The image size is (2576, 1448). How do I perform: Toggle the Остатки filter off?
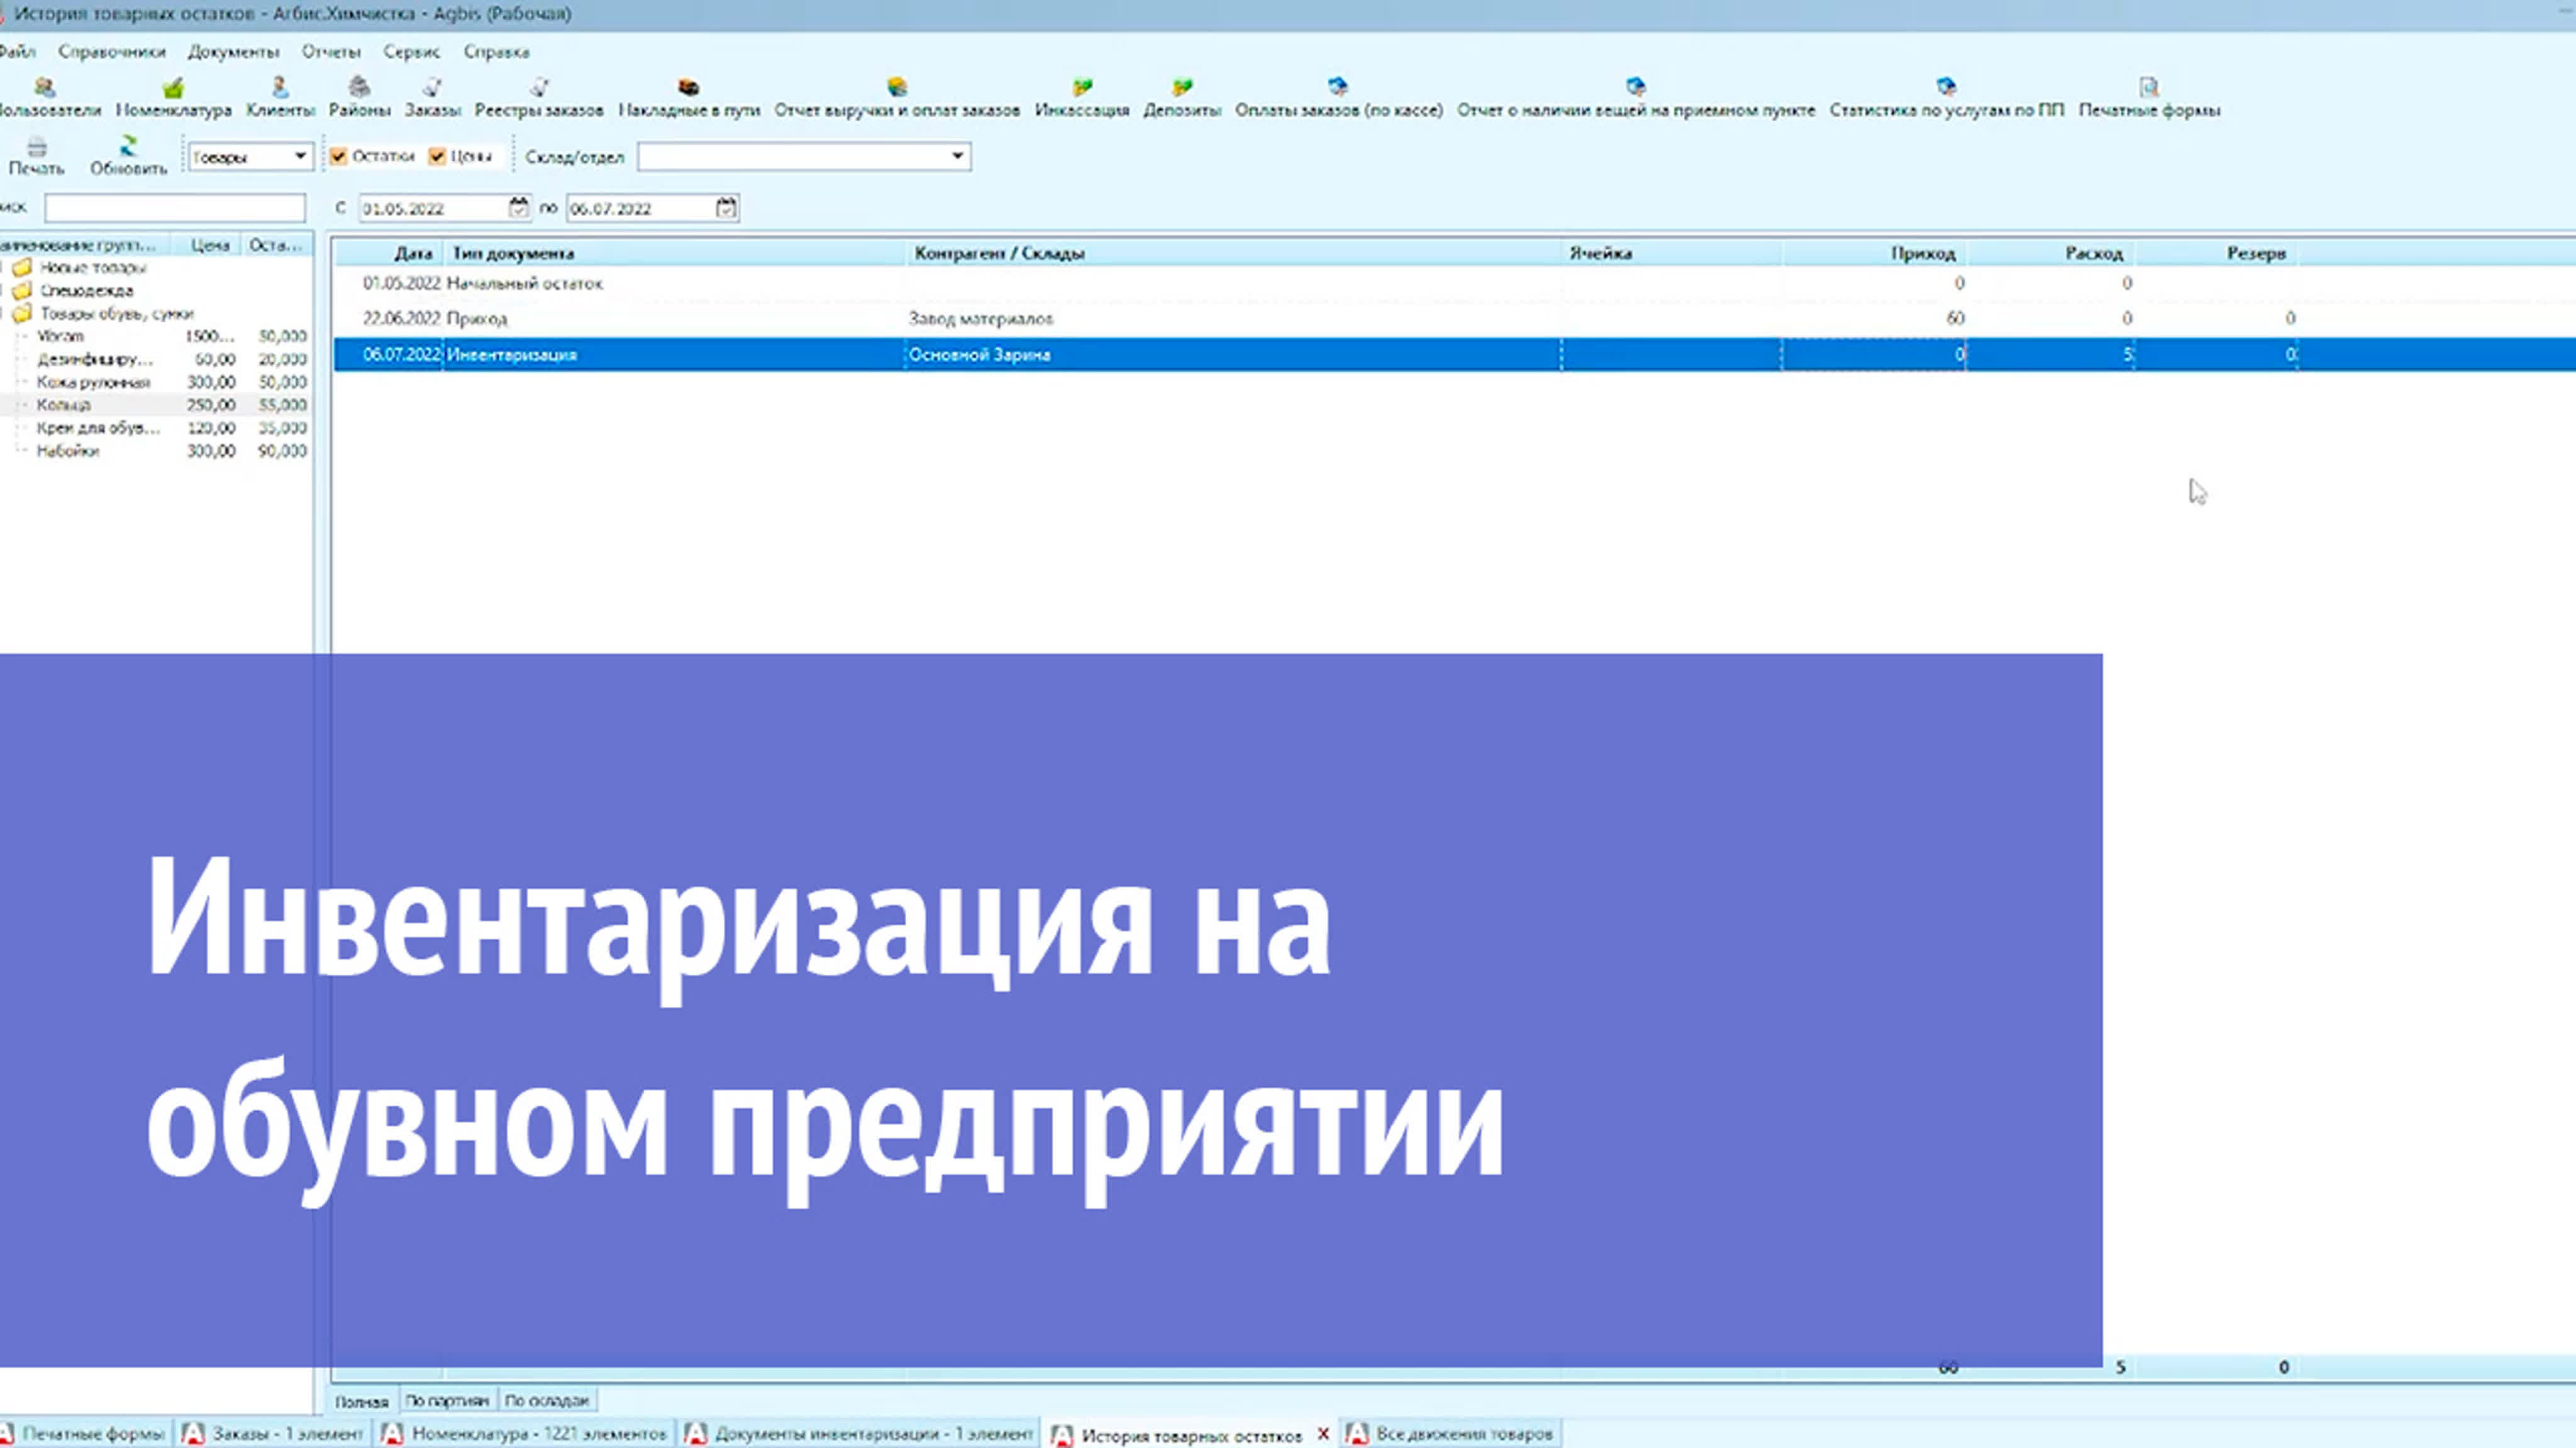[x=339, y=157]
